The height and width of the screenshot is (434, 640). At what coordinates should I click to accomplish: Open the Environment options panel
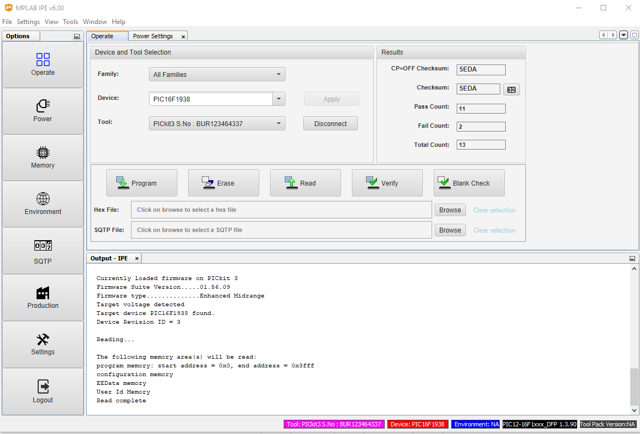(x=43, y=204)
